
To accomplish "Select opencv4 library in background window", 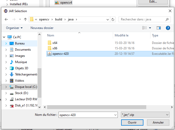I will [63, 3].
